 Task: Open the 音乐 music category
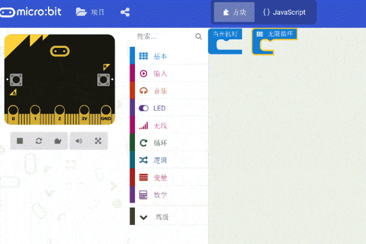[x=160, y=91]
